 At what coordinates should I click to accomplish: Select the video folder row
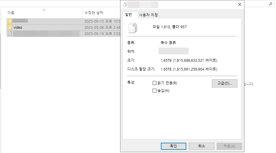click(x=63, y=28)
